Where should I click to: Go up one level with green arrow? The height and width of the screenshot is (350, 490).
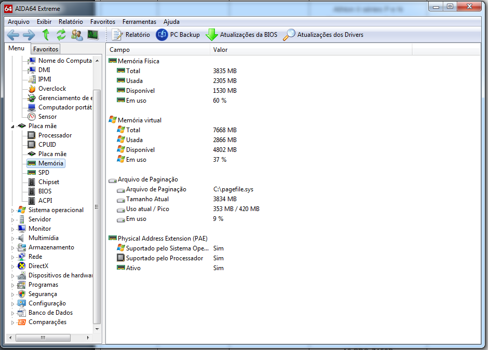(x=46, y=35)
